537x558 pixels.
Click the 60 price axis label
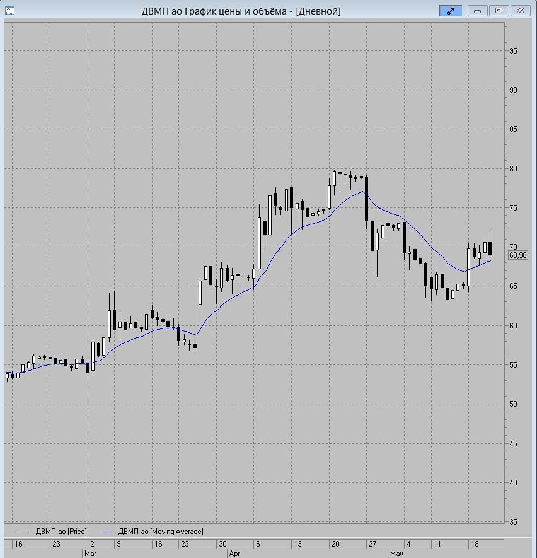(x=513, y=325)
